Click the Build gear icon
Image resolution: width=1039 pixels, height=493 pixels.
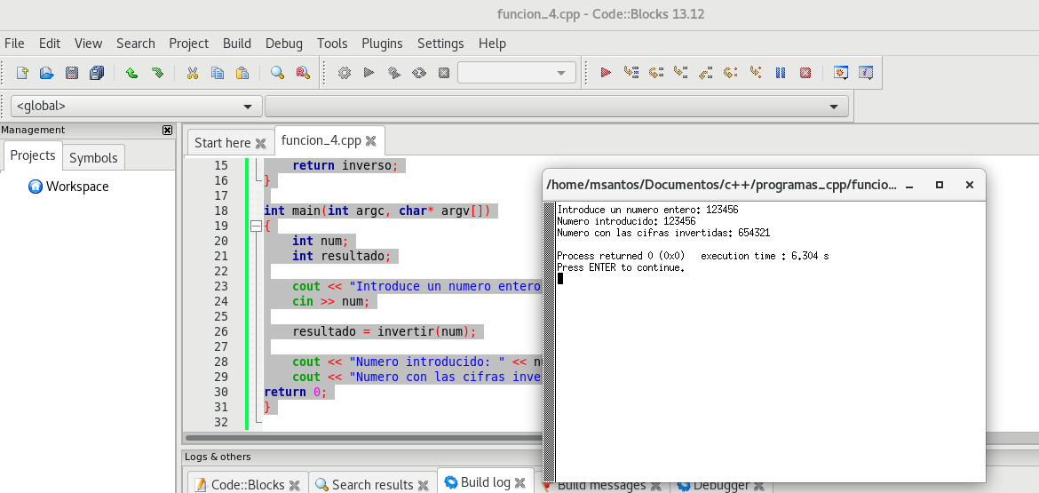(345, 73)
